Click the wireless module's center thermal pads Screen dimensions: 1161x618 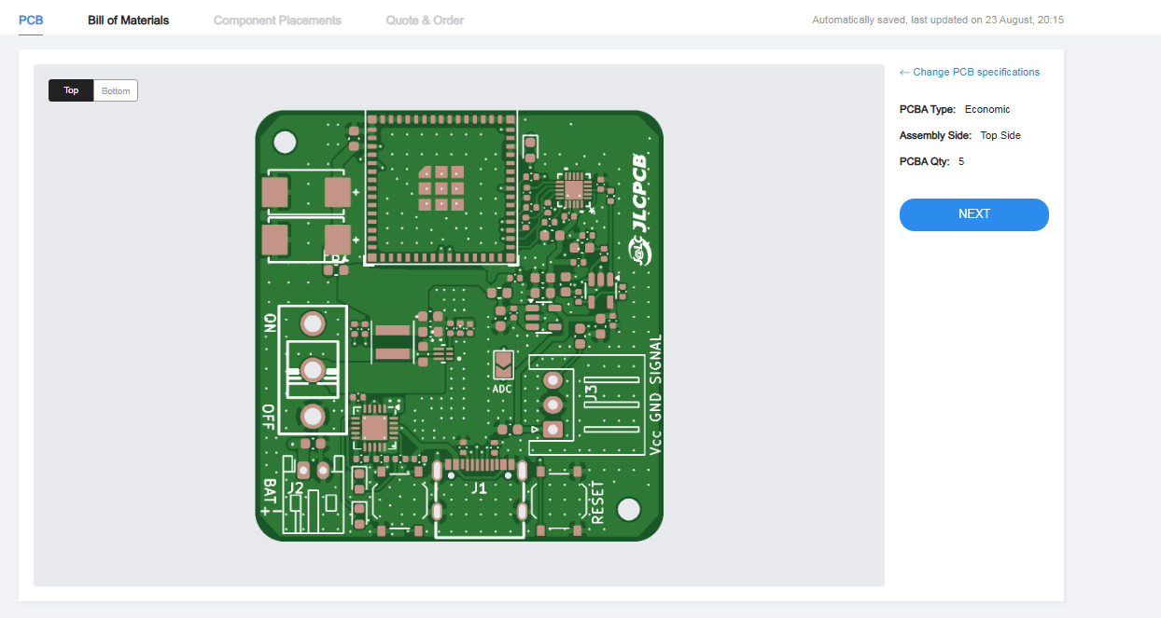[x=441, y=187]
